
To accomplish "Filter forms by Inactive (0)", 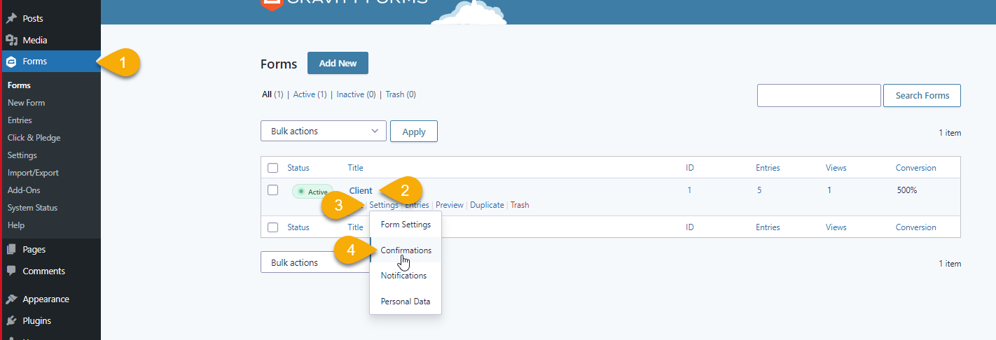I will 356,94.
